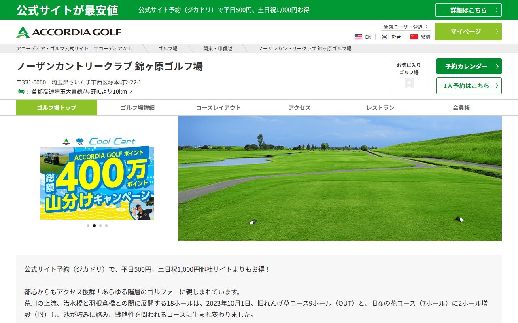This screenshot has height=323, width=518.
Task: Open the Cool Cart 400万ポイント campaign banner
Action: (x=97, y=178)
